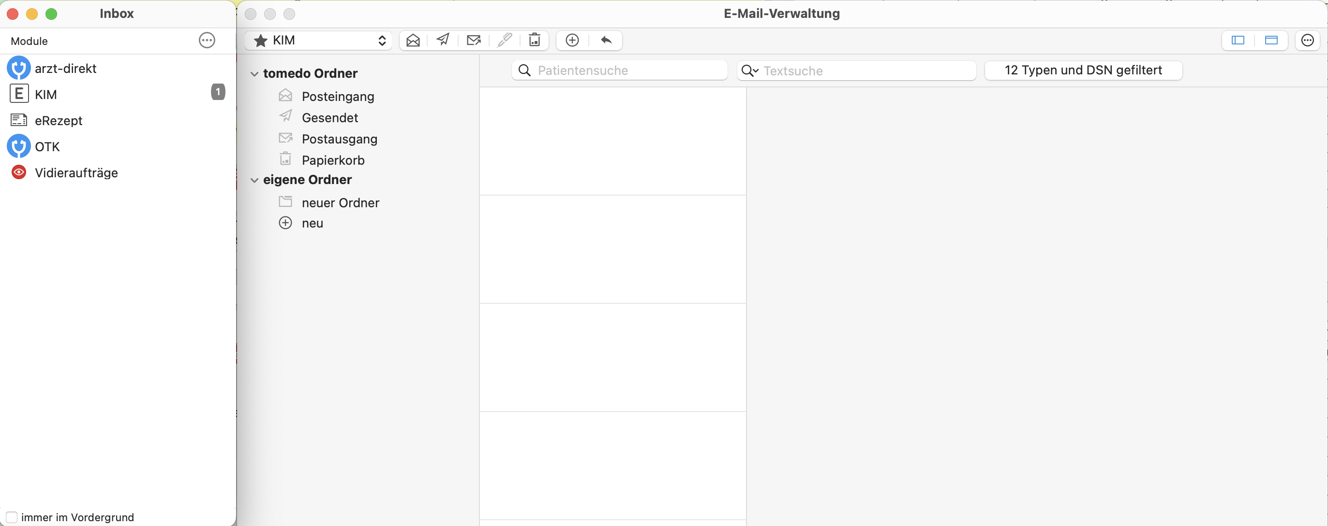Select neuer Ordner folder
Viewport: 1328px width, 526px height.
pyautogui.click(x=340, y=203)
